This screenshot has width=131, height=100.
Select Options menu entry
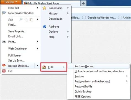(x=56, y=32)
